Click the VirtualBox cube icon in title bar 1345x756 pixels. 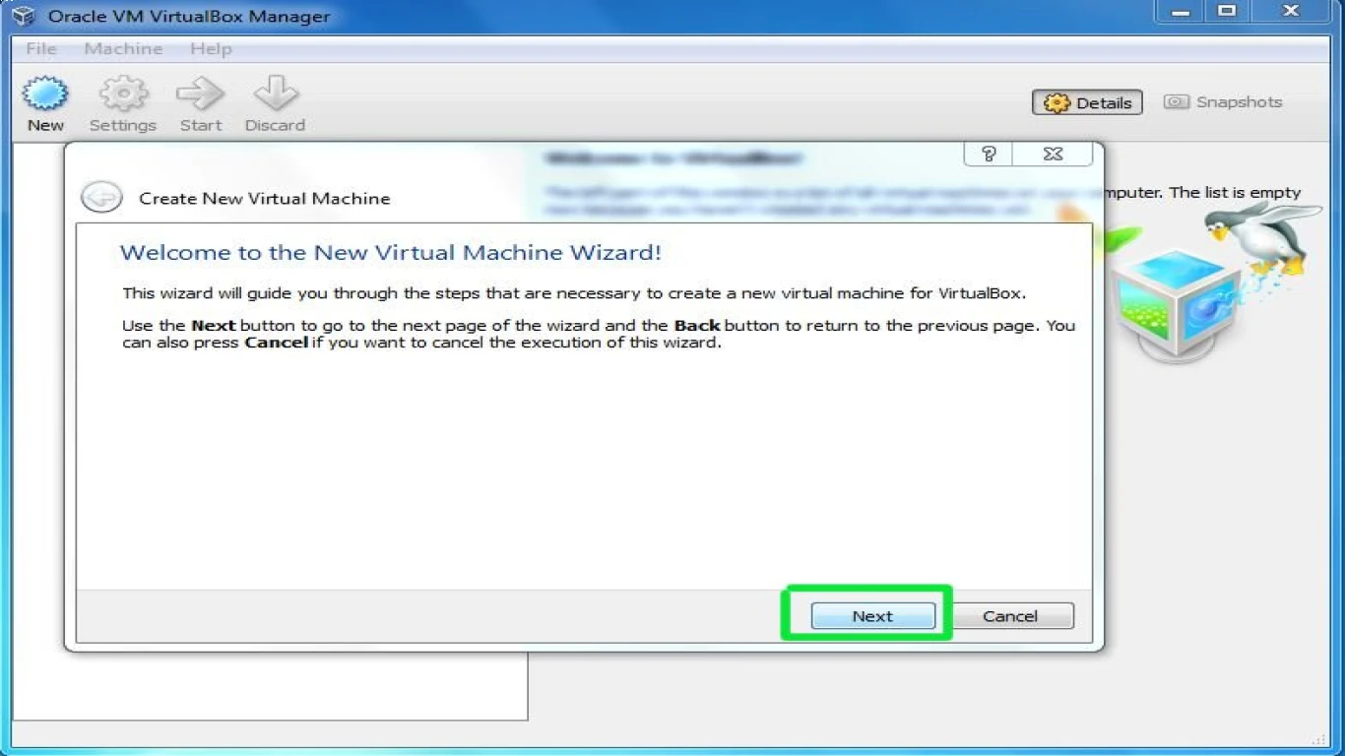[24, 16]
